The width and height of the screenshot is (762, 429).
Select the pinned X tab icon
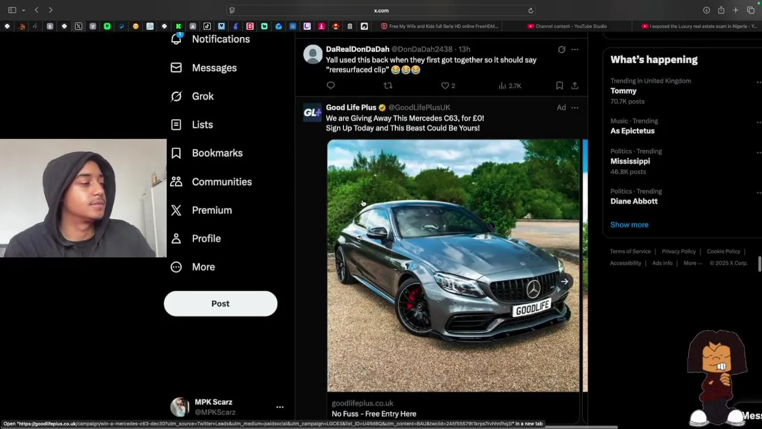[x=79, y=26]
